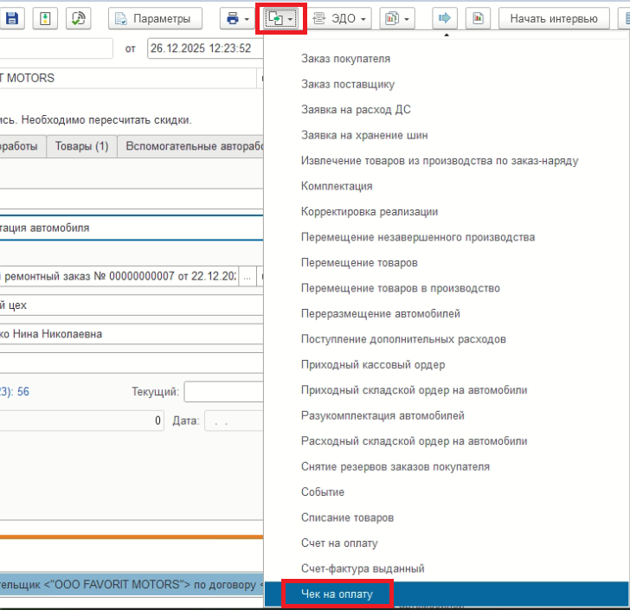Open the printer dropdown menu

238,18
